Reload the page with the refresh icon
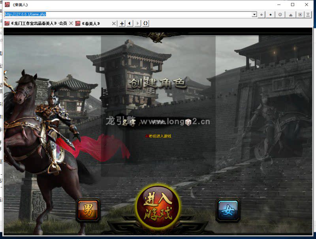316x239 pixels. pyautogui.click(x=145, y=24)
